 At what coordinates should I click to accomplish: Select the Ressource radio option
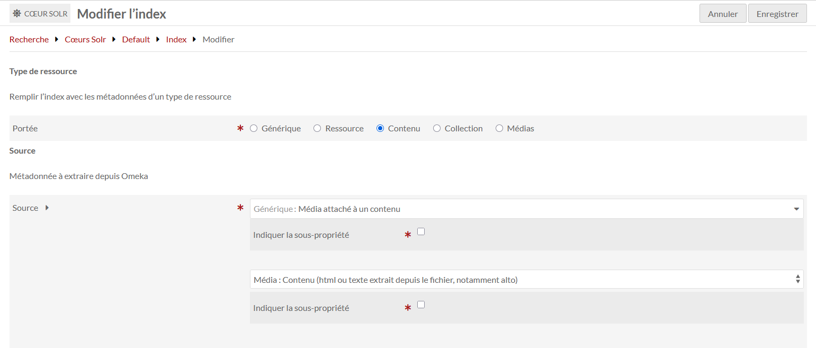(317, 128)
